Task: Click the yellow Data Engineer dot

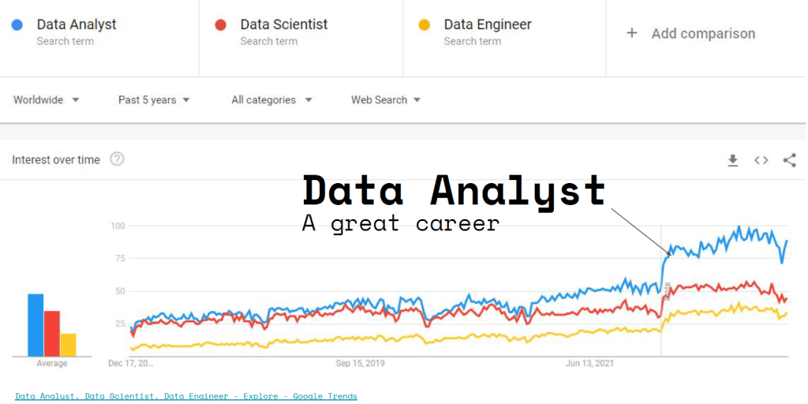Action: 425,25
